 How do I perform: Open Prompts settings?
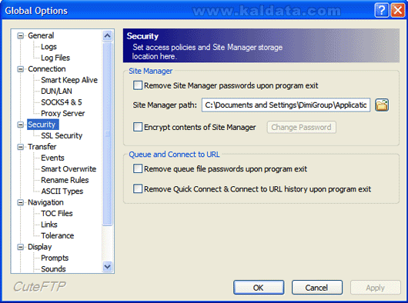(x=55, y=258)
